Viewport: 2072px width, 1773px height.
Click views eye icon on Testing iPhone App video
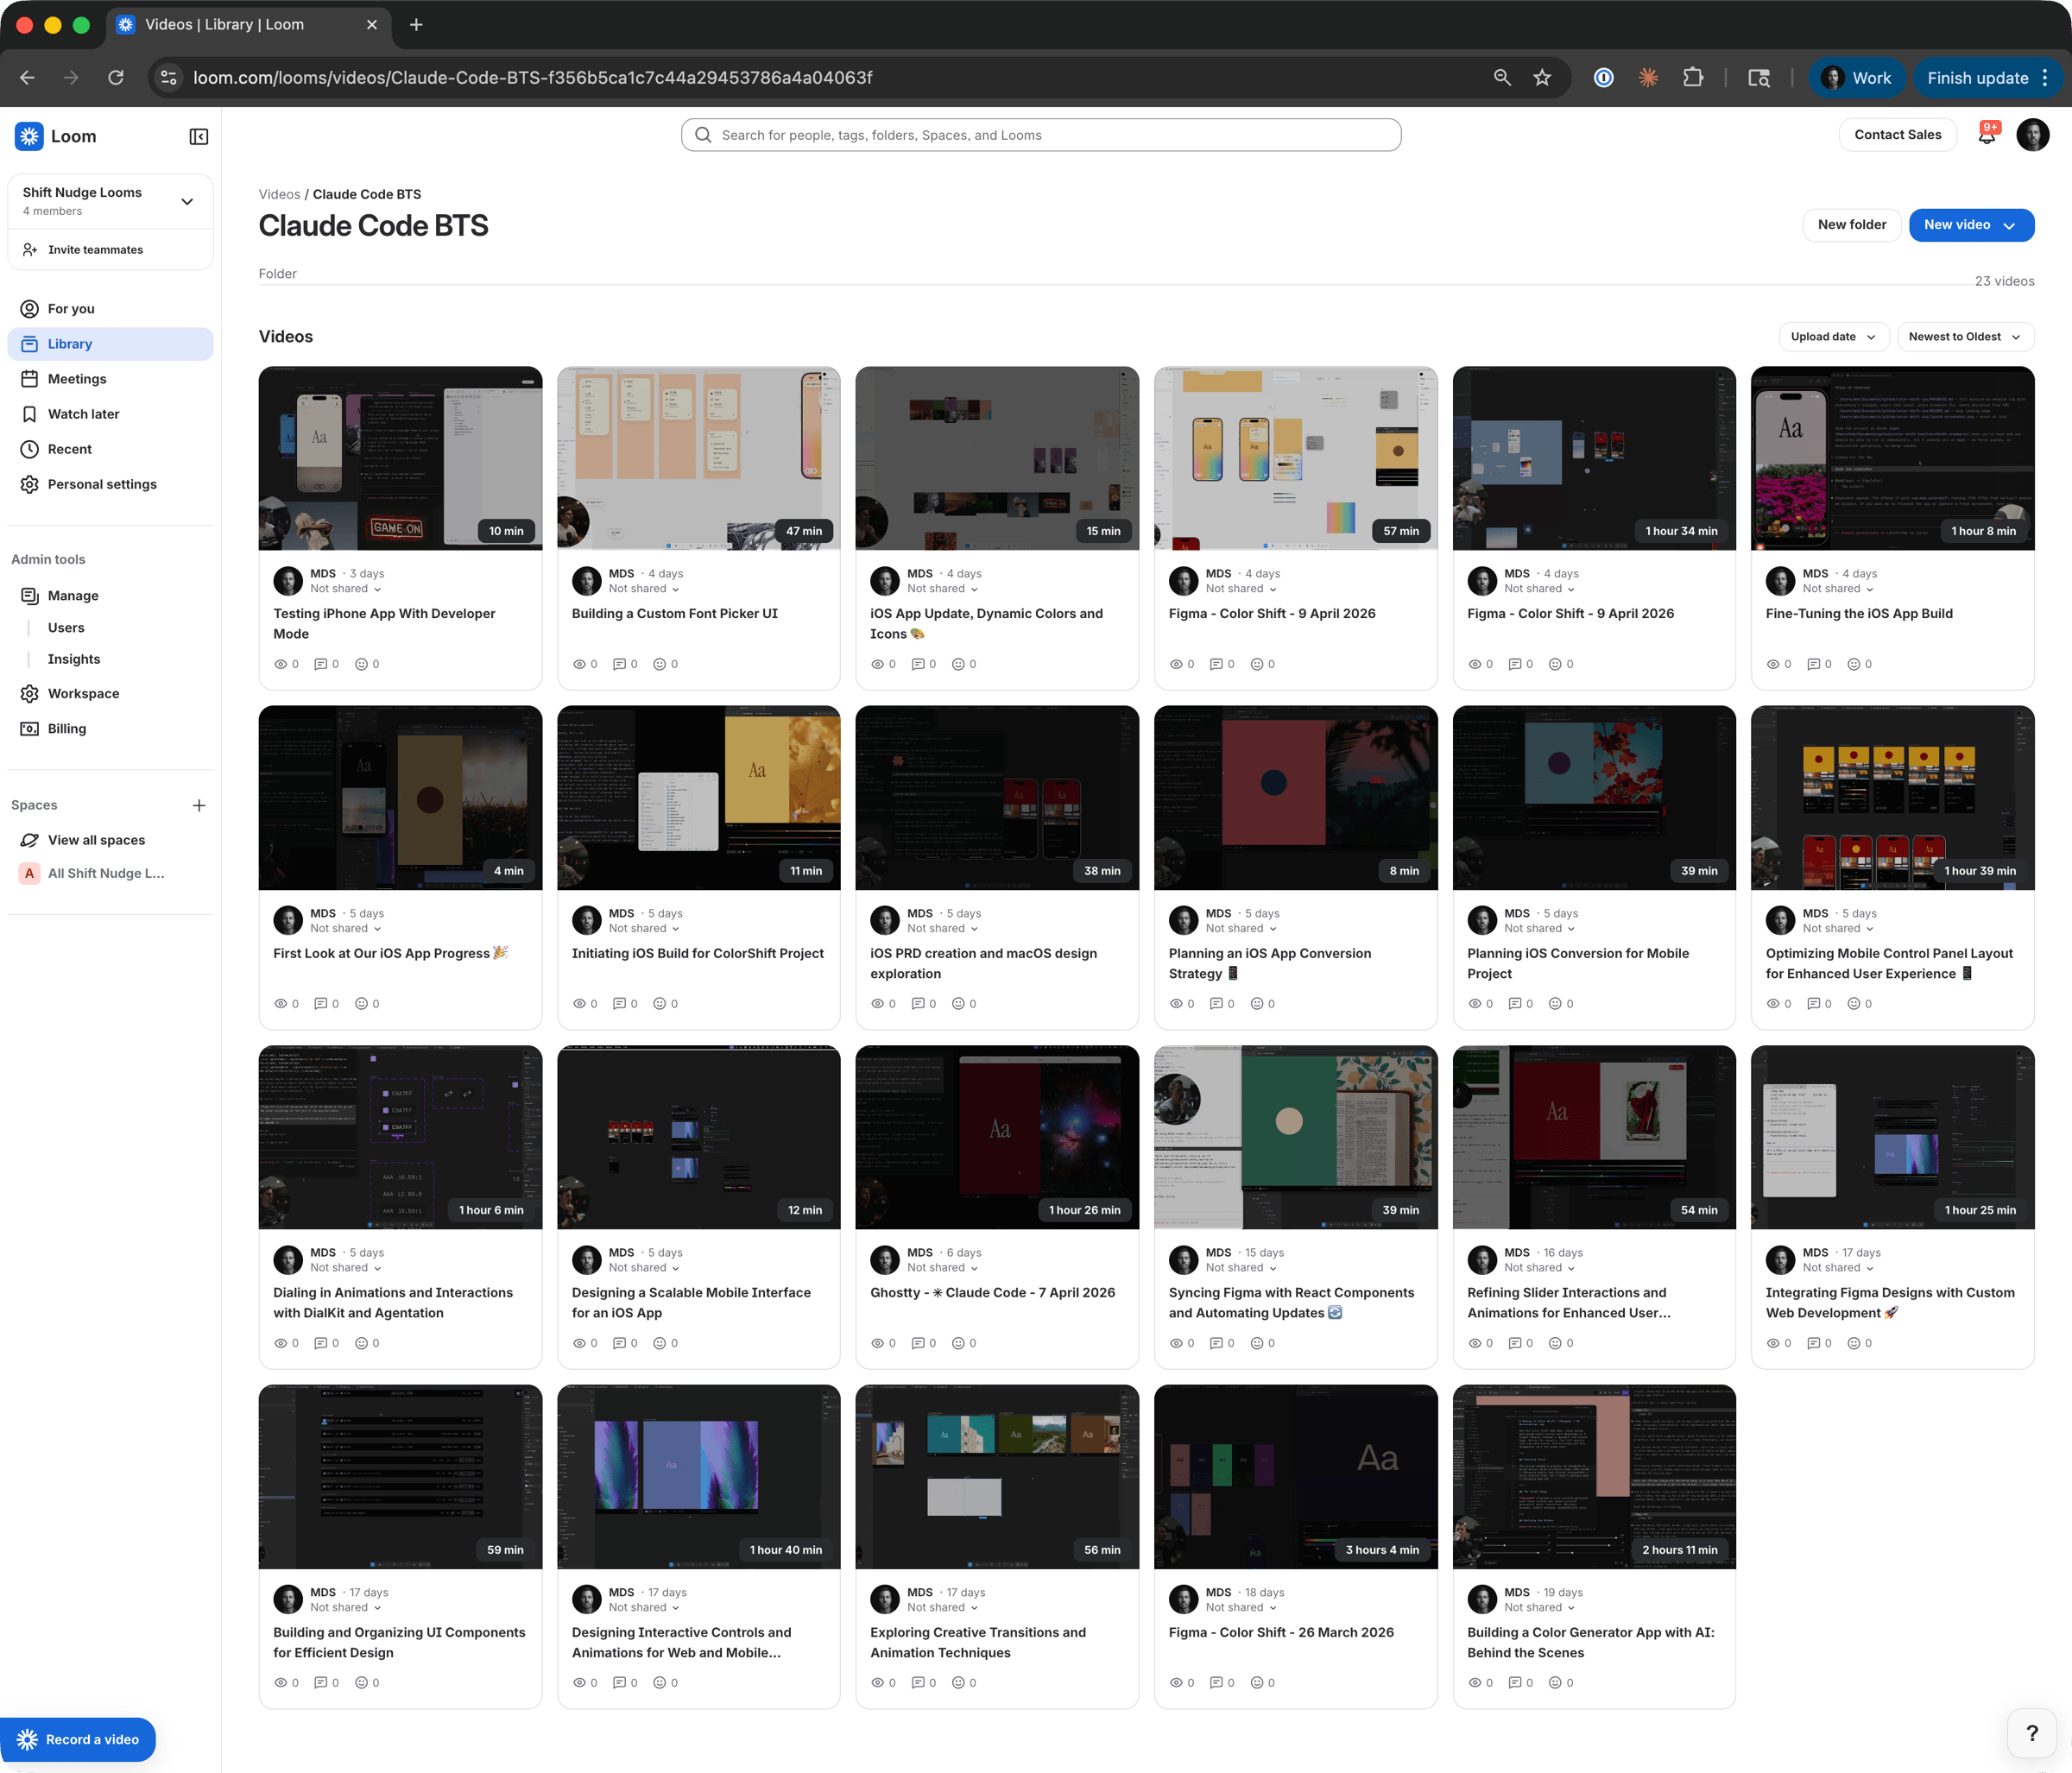point(281,664)
